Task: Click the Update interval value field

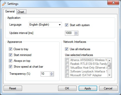Action: [x=70, y=33]
